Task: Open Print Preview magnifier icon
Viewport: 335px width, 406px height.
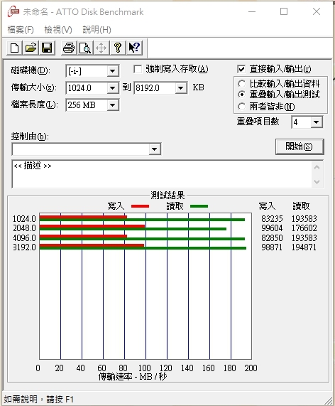Action: point(85,48)
